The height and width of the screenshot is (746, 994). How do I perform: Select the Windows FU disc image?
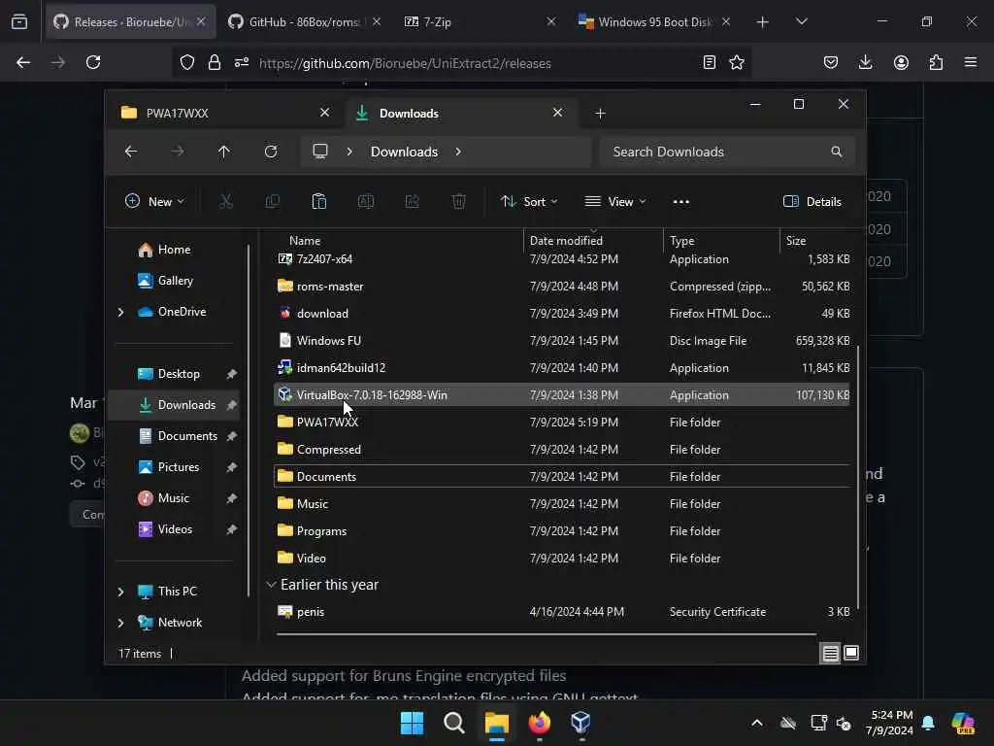pos(562,341)
